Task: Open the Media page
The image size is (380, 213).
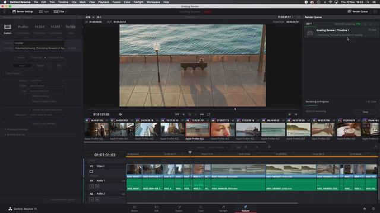Action: (134, 209)
